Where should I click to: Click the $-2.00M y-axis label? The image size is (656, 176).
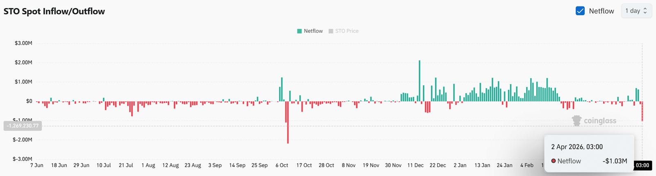(23, 140)
